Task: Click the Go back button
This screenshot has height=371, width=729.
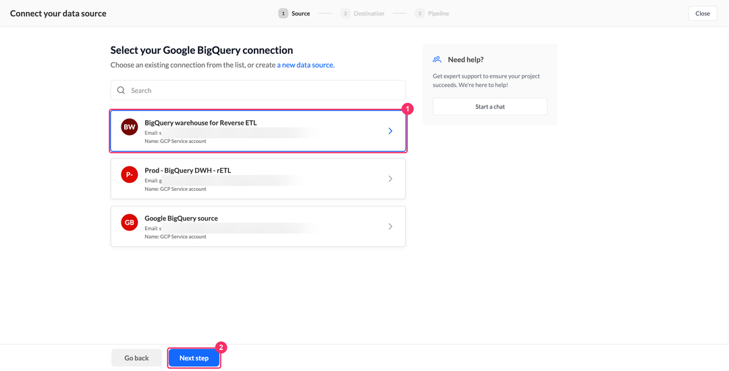Action: point(136,358)
